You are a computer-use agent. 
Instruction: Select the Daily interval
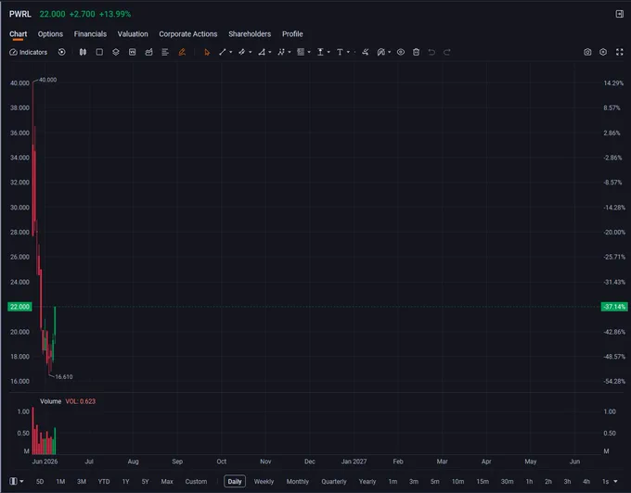(x=235, y=481)
